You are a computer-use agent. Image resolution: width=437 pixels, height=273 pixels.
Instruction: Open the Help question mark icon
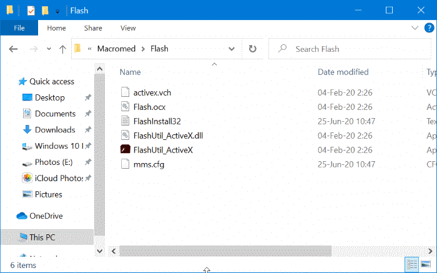(x=430, y=28)
